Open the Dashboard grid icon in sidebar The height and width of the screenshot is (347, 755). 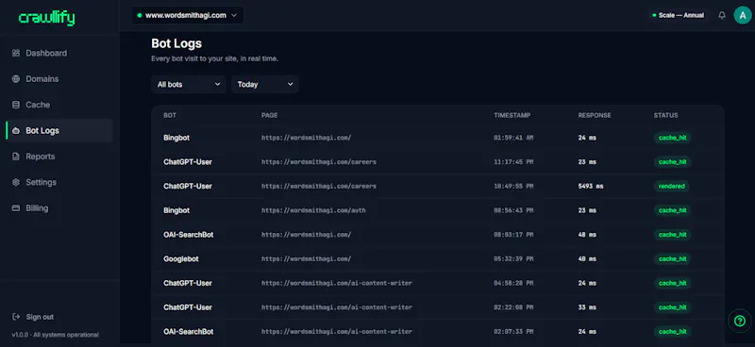[x=16, y=53]
